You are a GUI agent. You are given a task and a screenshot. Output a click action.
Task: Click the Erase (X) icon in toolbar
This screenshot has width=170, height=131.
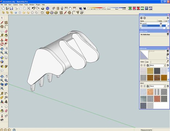pyautogui.click(x=29, y=8)
